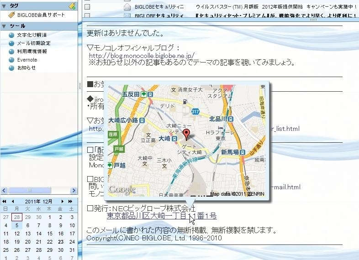Click globe icon next to 利用環境情報

coord(11,52)
